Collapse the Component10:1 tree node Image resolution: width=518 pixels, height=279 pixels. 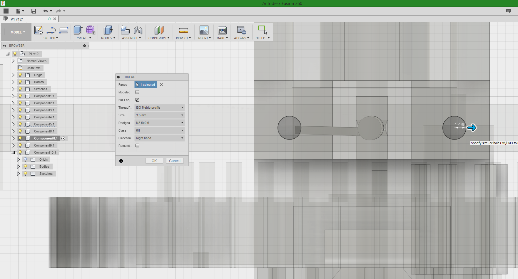[13, 152]
